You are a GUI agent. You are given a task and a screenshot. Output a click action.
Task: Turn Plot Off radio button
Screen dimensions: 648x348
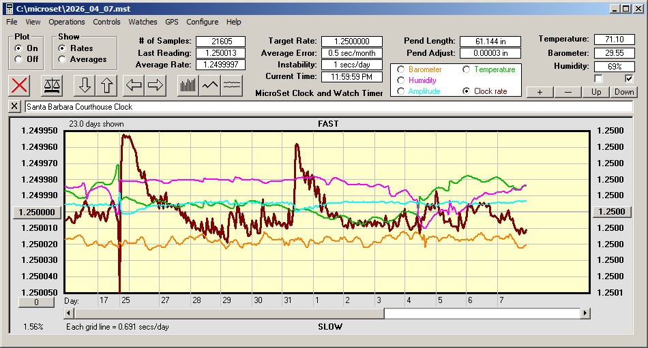point(18,59)
